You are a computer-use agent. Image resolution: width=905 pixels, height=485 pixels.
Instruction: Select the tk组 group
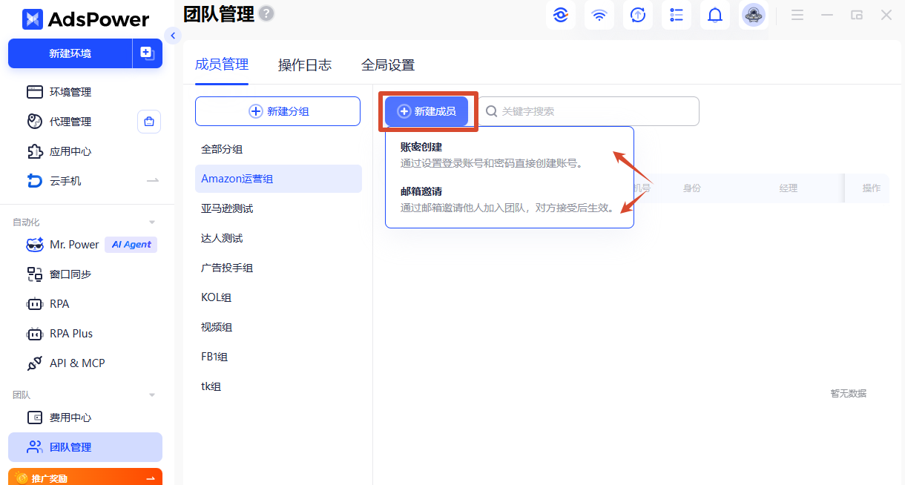pyautogui.click(x=278, y=386)
